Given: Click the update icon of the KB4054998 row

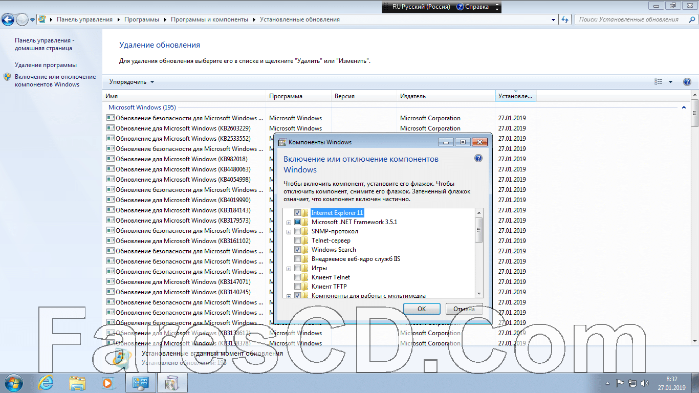Looking at the screenshot, I should [111, 179].
